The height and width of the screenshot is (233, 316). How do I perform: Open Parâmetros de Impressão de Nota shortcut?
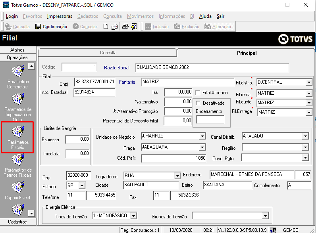18,107
